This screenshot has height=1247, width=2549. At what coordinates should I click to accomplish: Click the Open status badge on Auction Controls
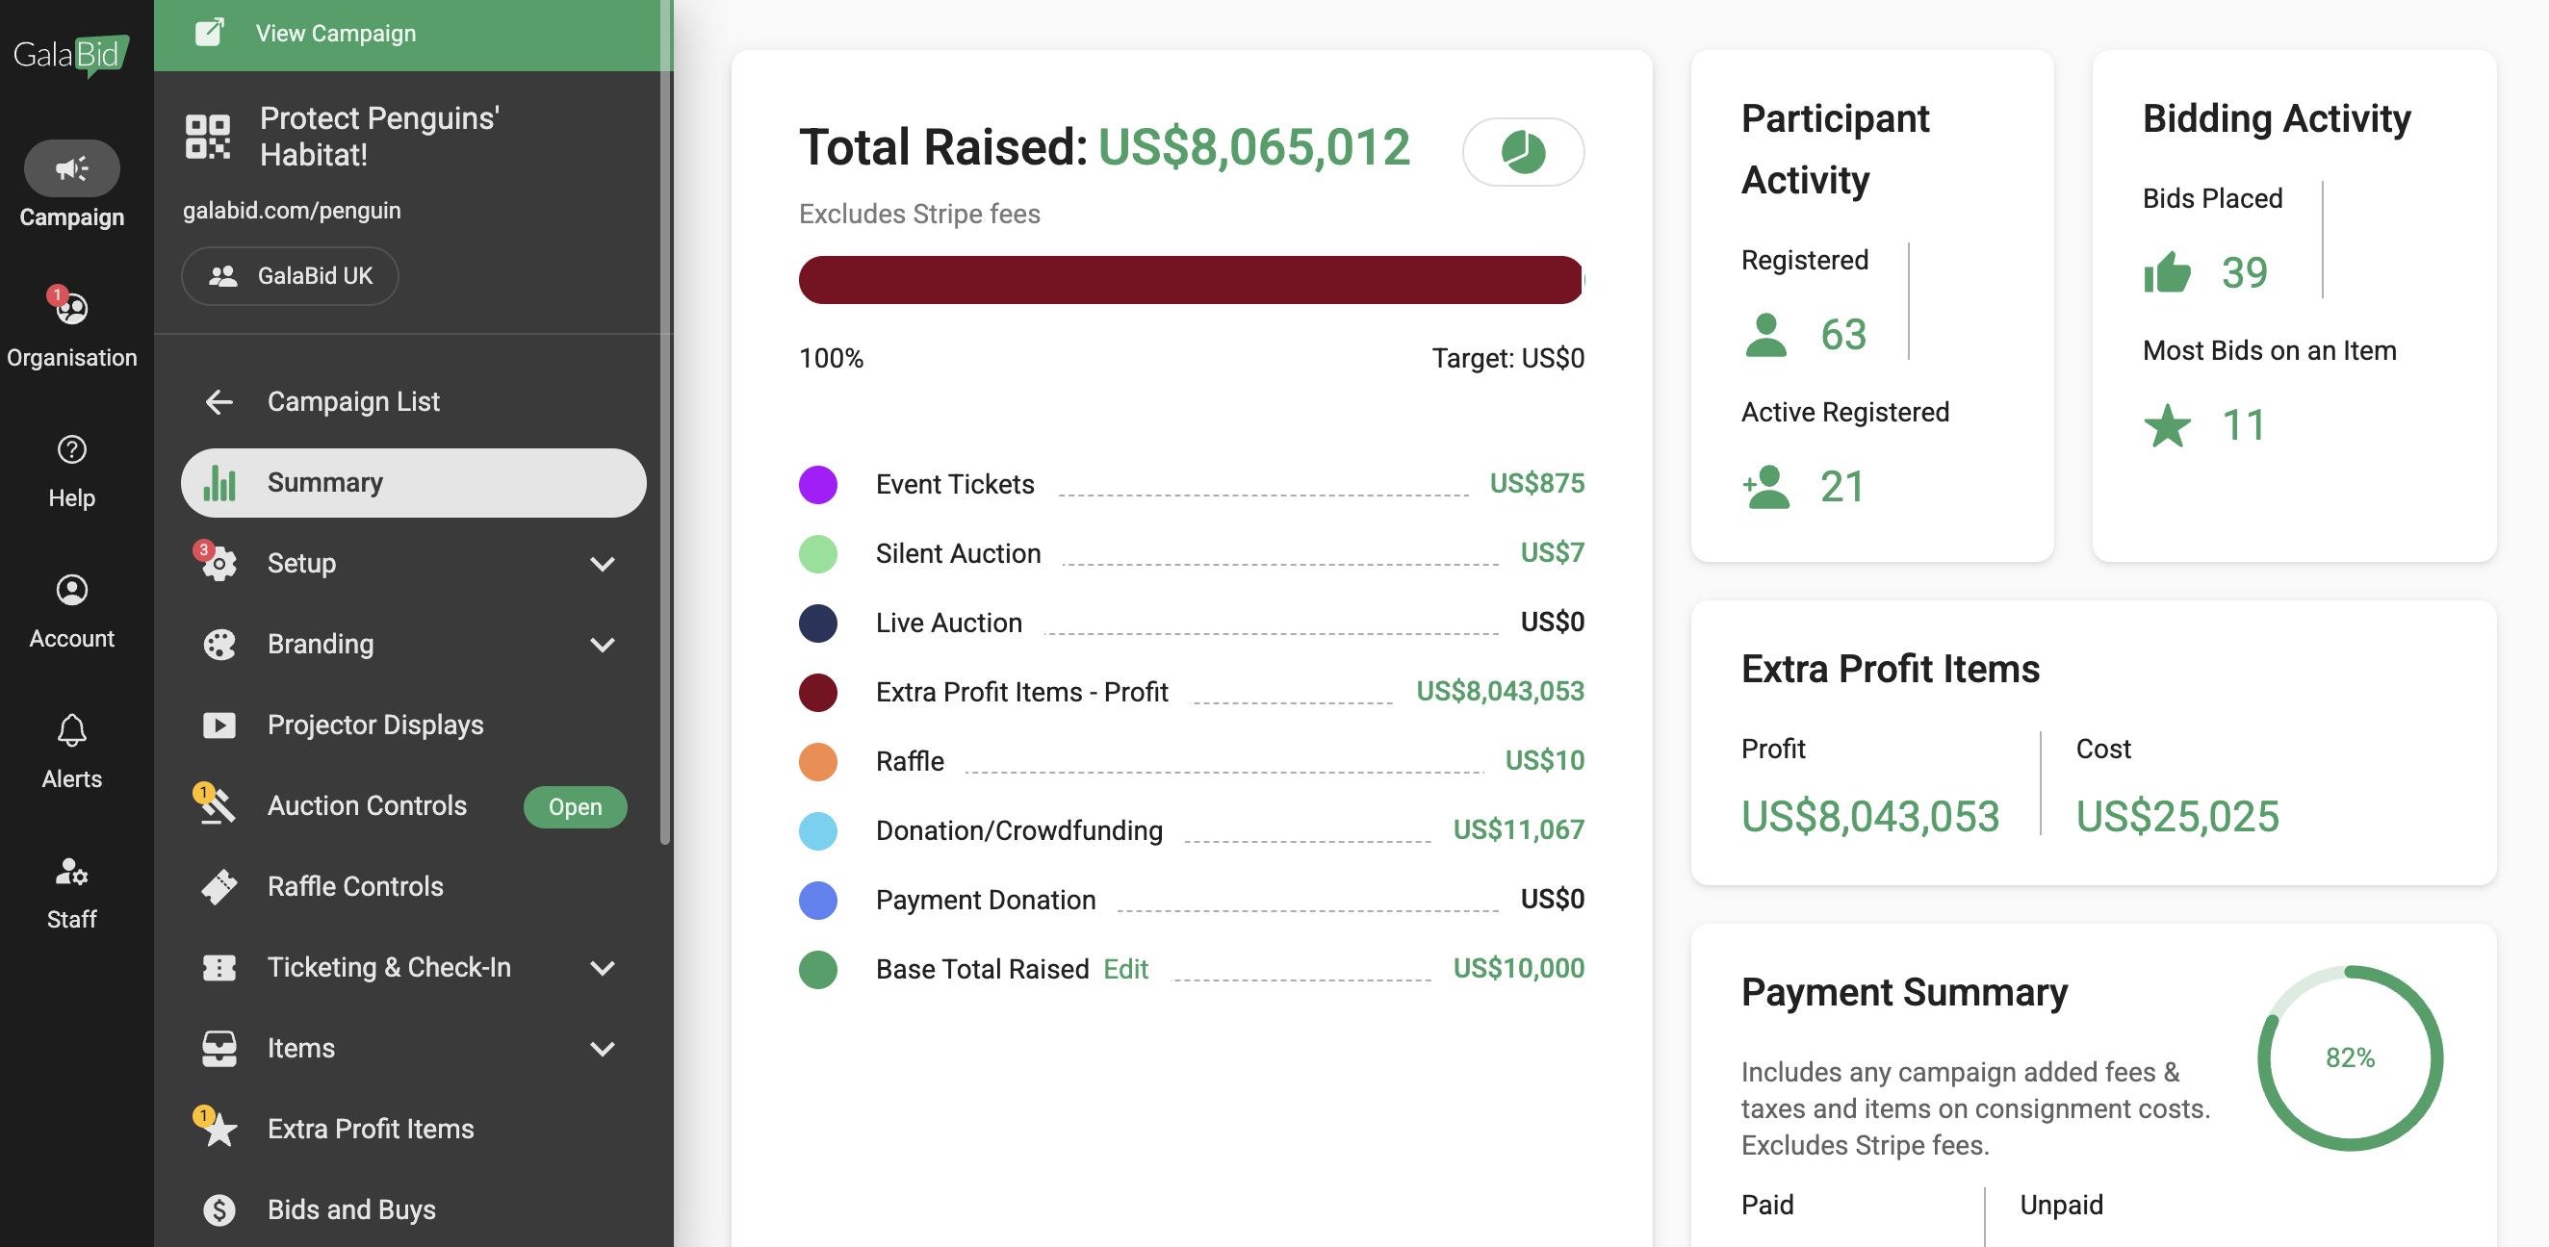click(574, 807)
